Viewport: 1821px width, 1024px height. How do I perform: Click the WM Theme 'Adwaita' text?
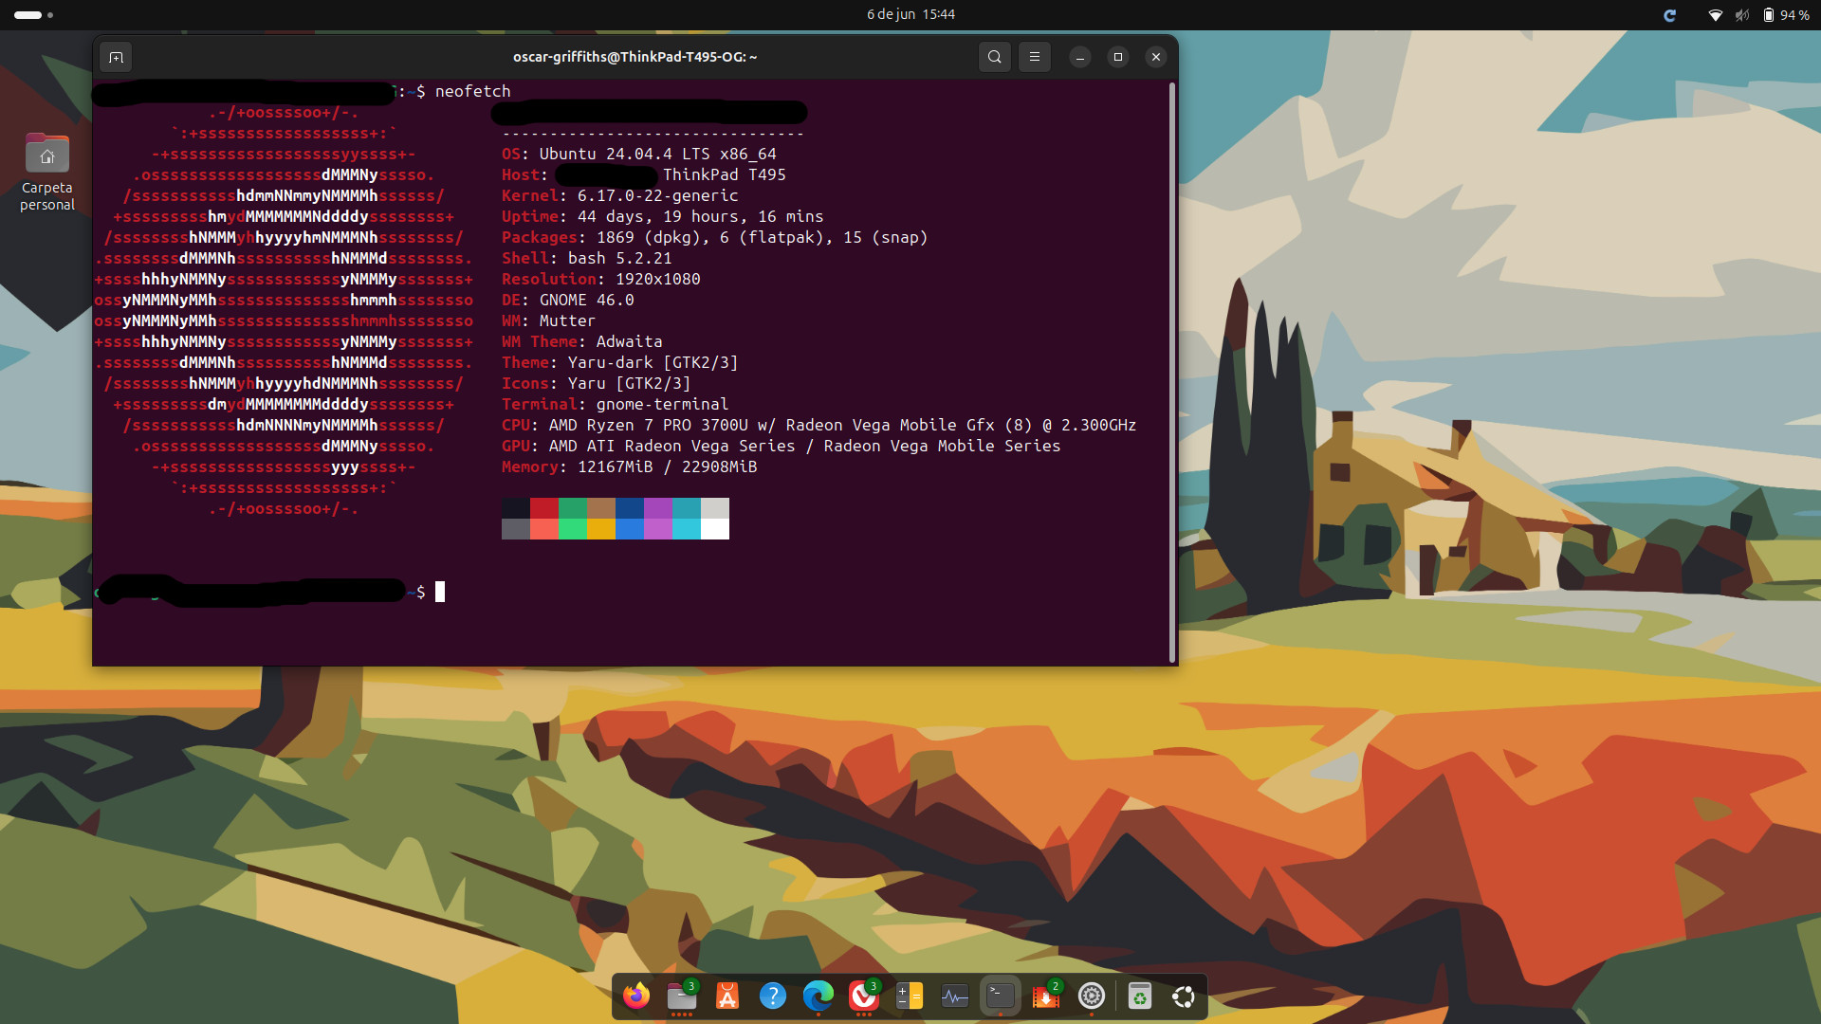pos(629,341)
